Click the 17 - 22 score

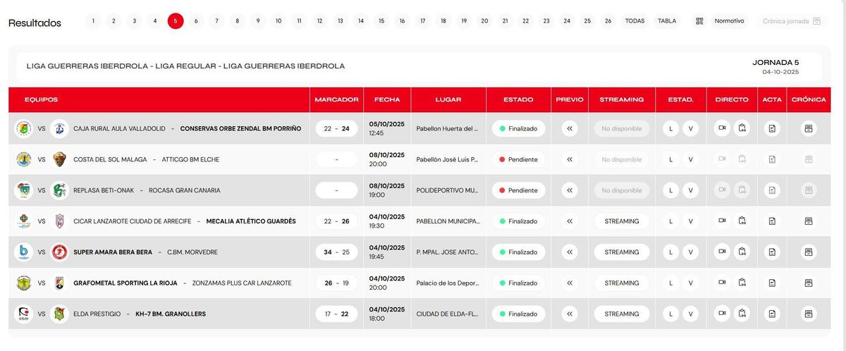click(337, 314)
